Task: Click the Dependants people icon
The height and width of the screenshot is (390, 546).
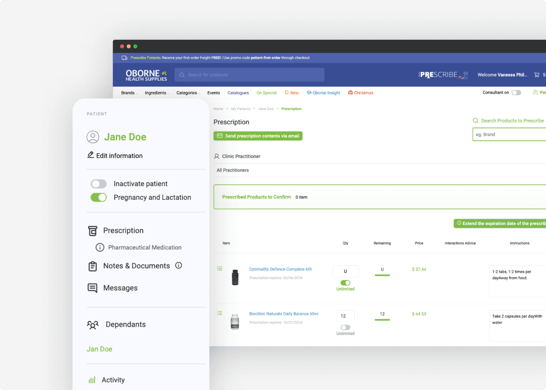Action: [x=92, y=324]
